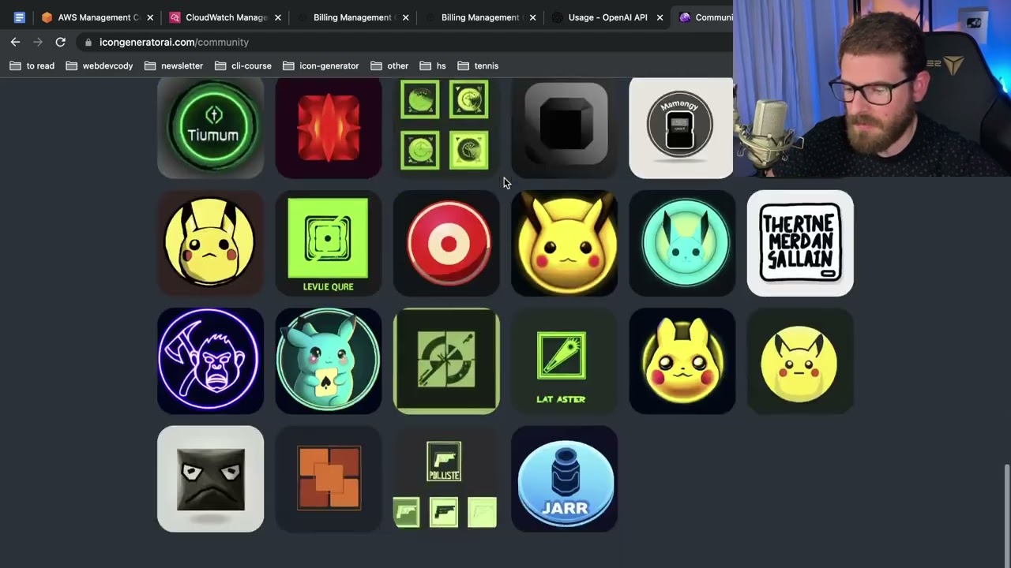This screenshot has height=568, width=1011.
Task: Select the blue JARR jar icon
Action: click(x=564, y=479)
